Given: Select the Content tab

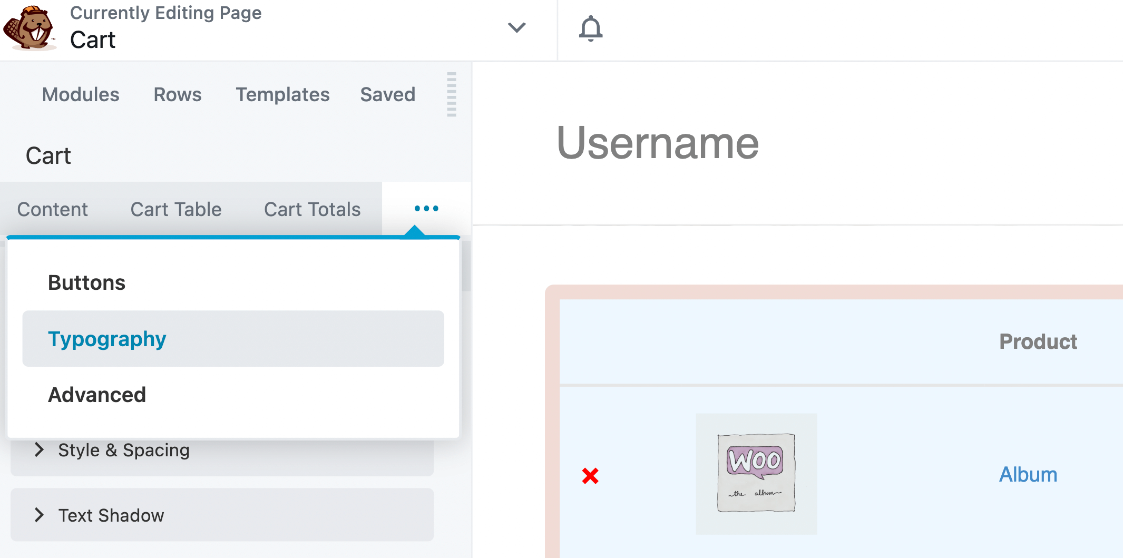Looking at the screenshot, I should 52,209.
